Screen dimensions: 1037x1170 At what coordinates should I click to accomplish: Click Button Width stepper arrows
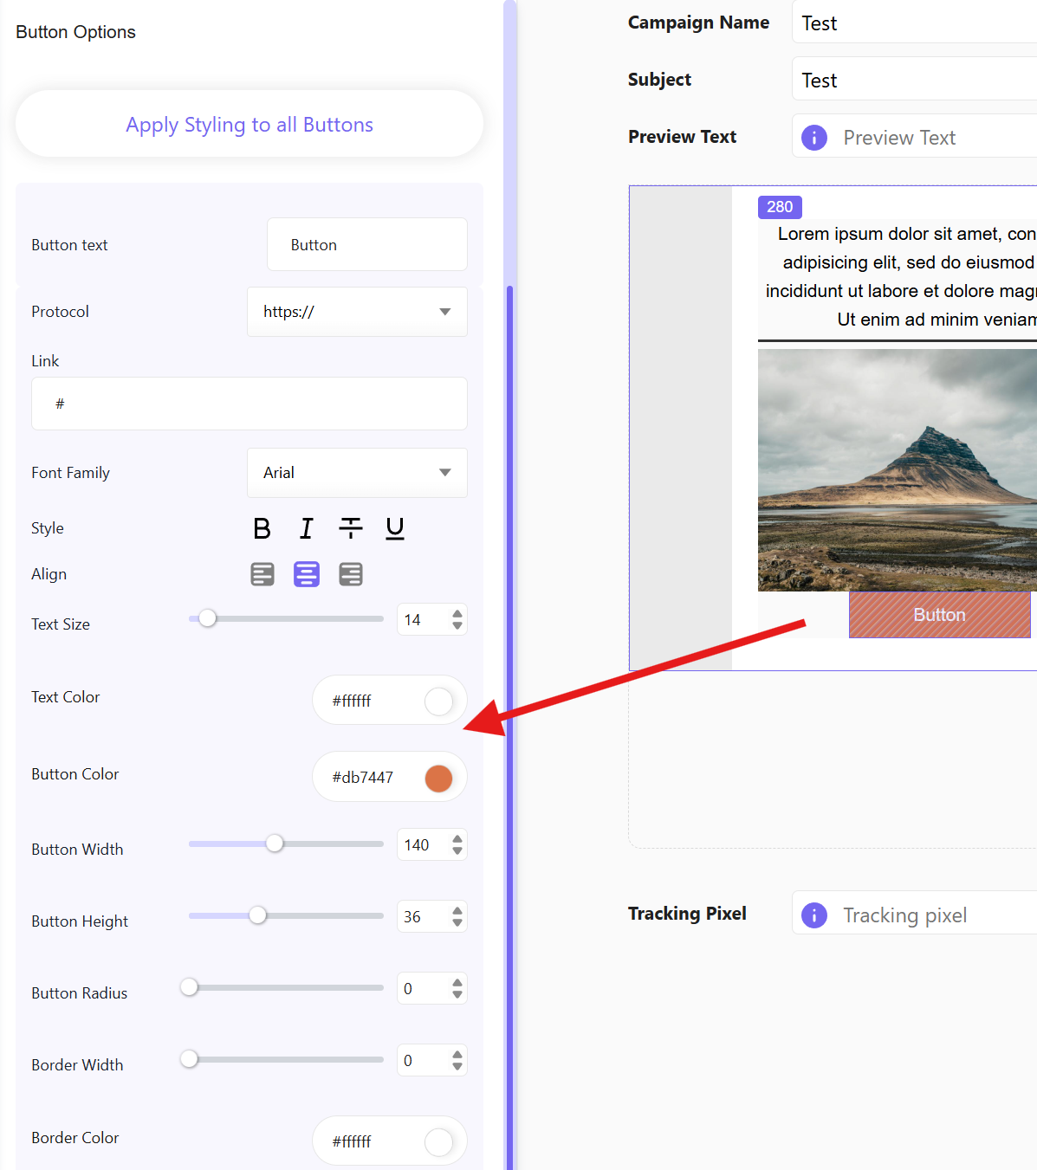point(457,844)
